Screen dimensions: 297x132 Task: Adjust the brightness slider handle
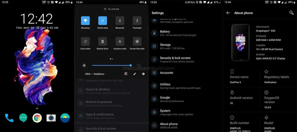[131, 65]
